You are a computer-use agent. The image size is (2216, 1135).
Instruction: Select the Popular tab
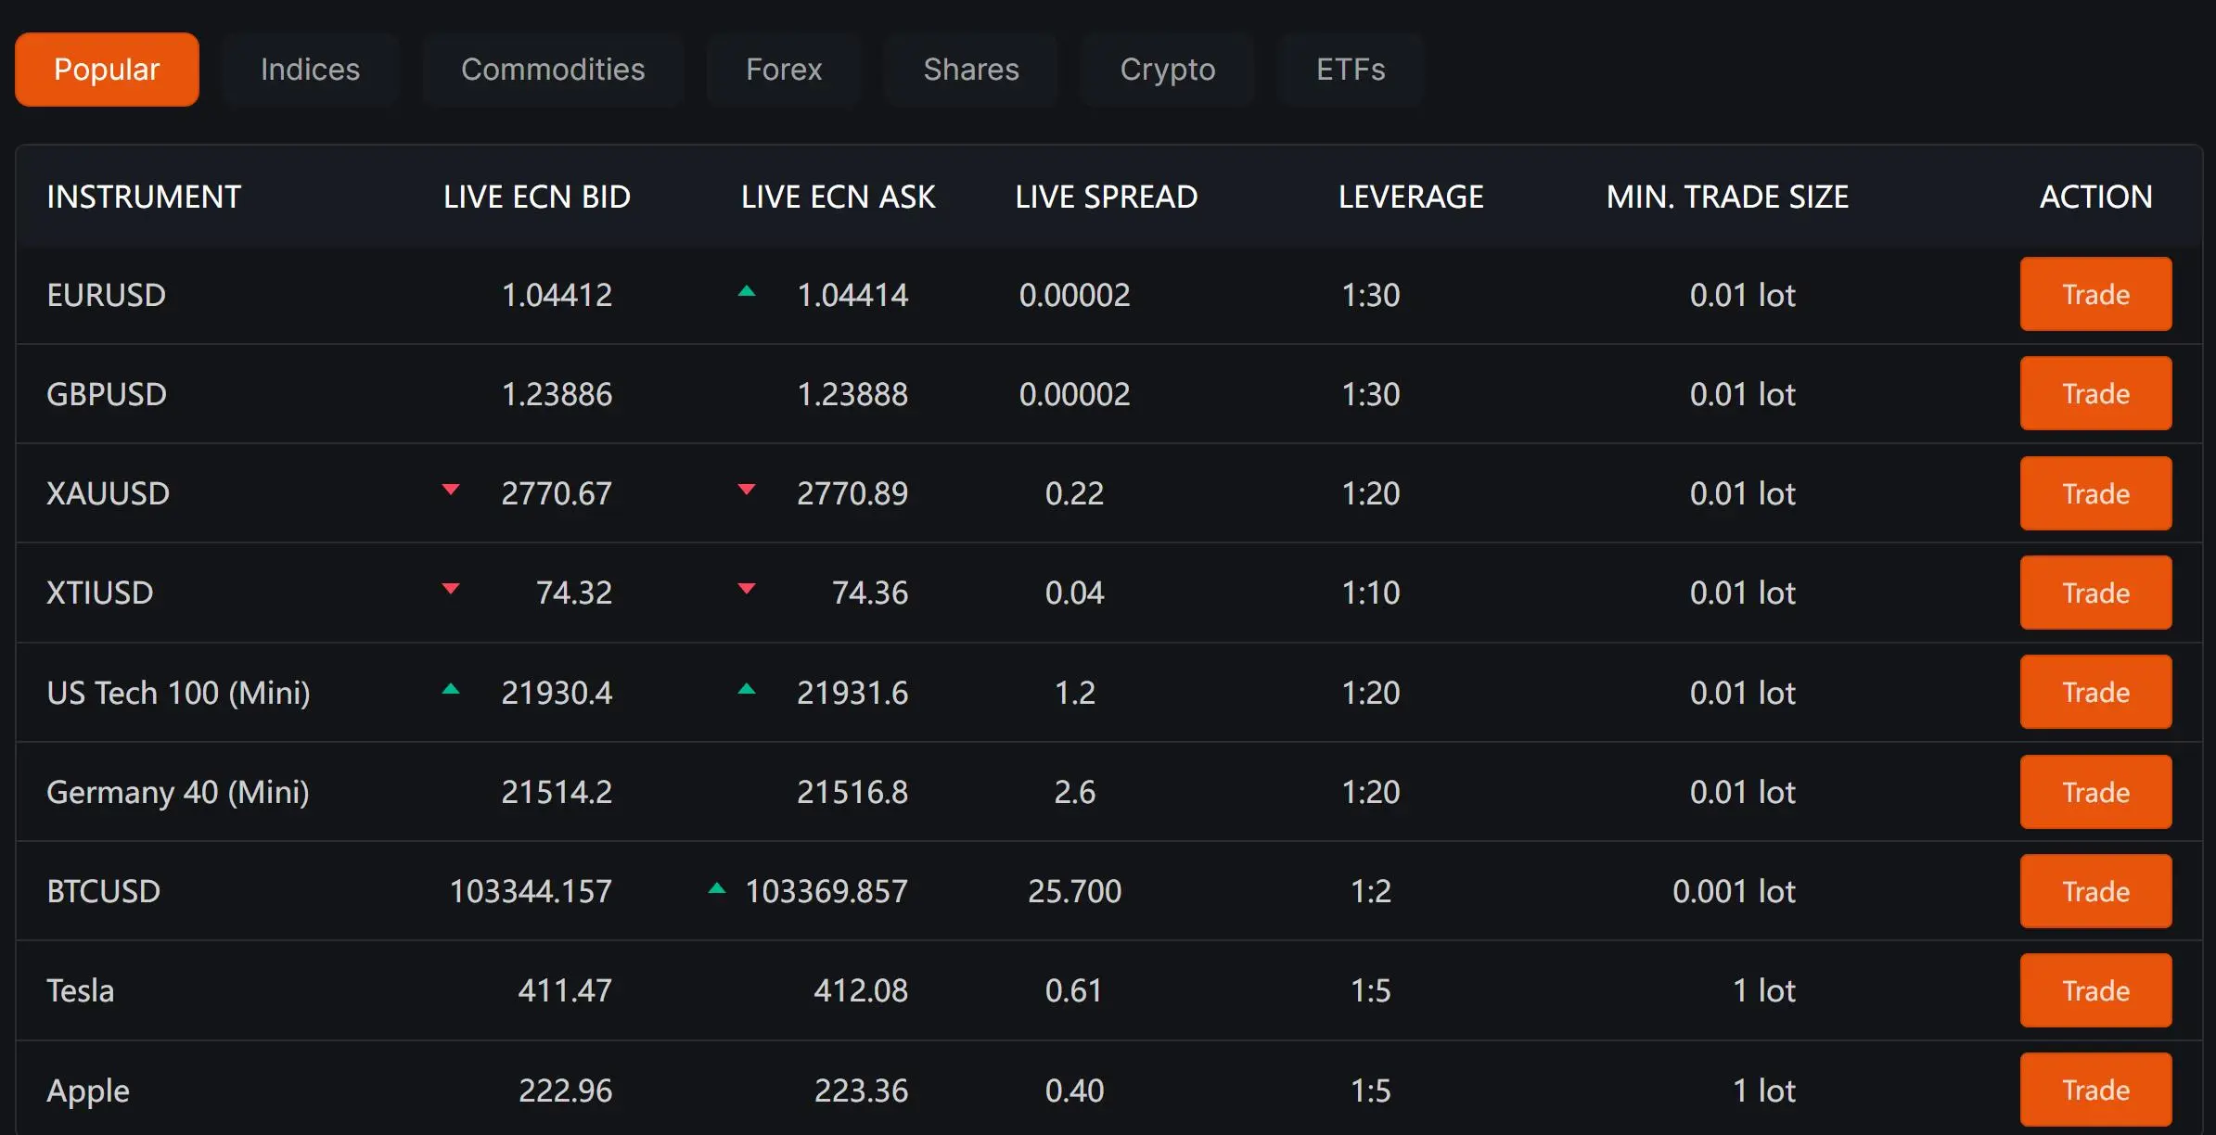[x=107, y=70]
